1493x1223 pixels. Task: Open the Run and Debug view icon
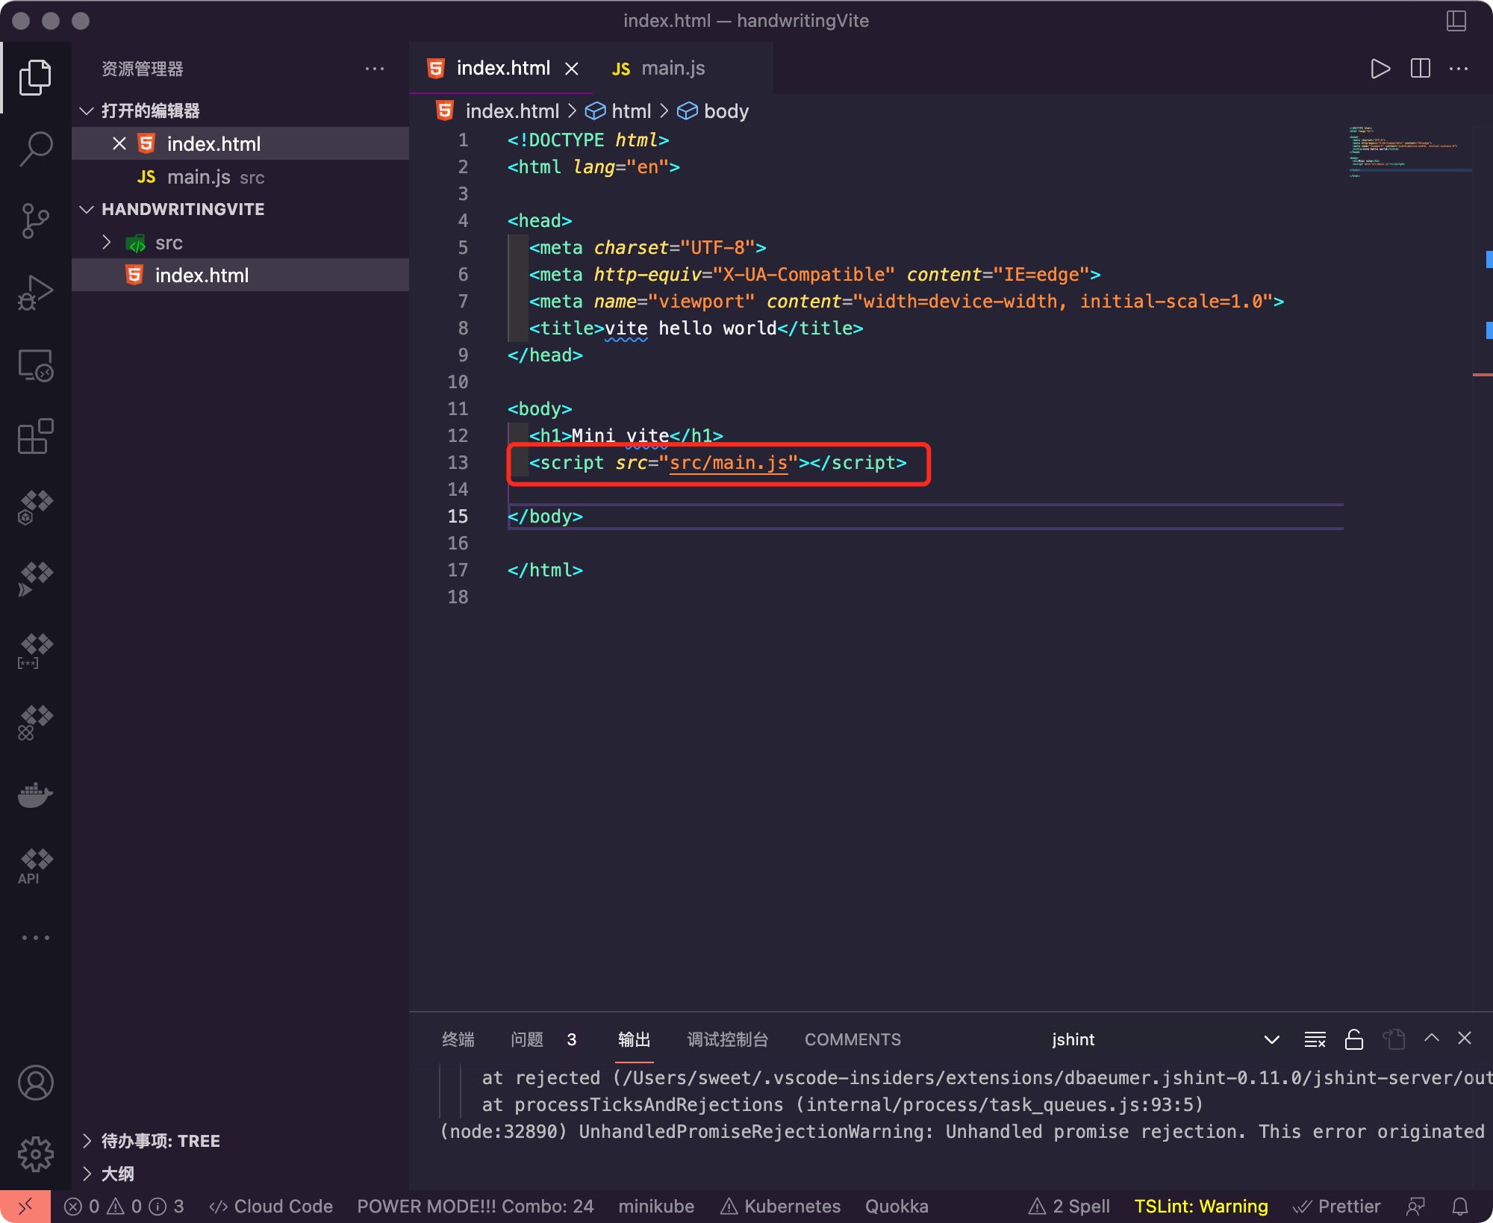tap(35, 292)
